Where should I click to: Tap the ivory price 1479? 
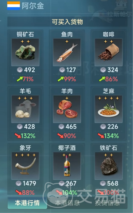point(29,183)
